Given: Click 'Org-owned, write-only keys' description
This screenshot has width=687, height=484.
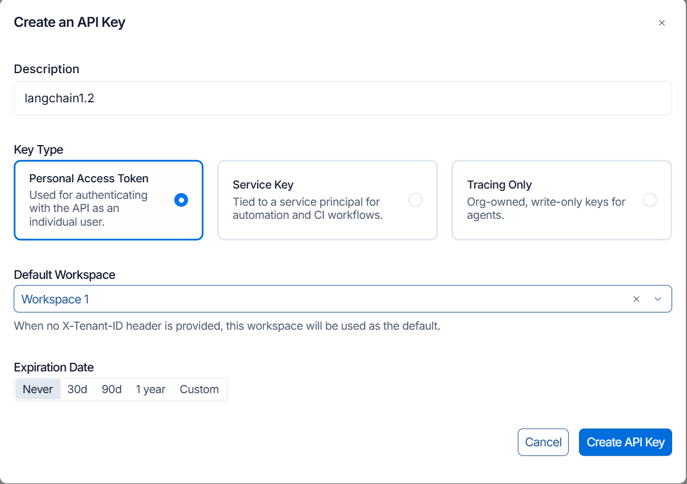Looking at the screenshot, I should [546, 209].
